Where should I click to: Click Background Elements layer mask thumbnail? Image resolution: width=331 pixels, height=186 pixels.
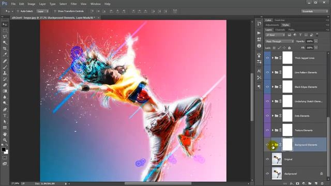point(288,145)
